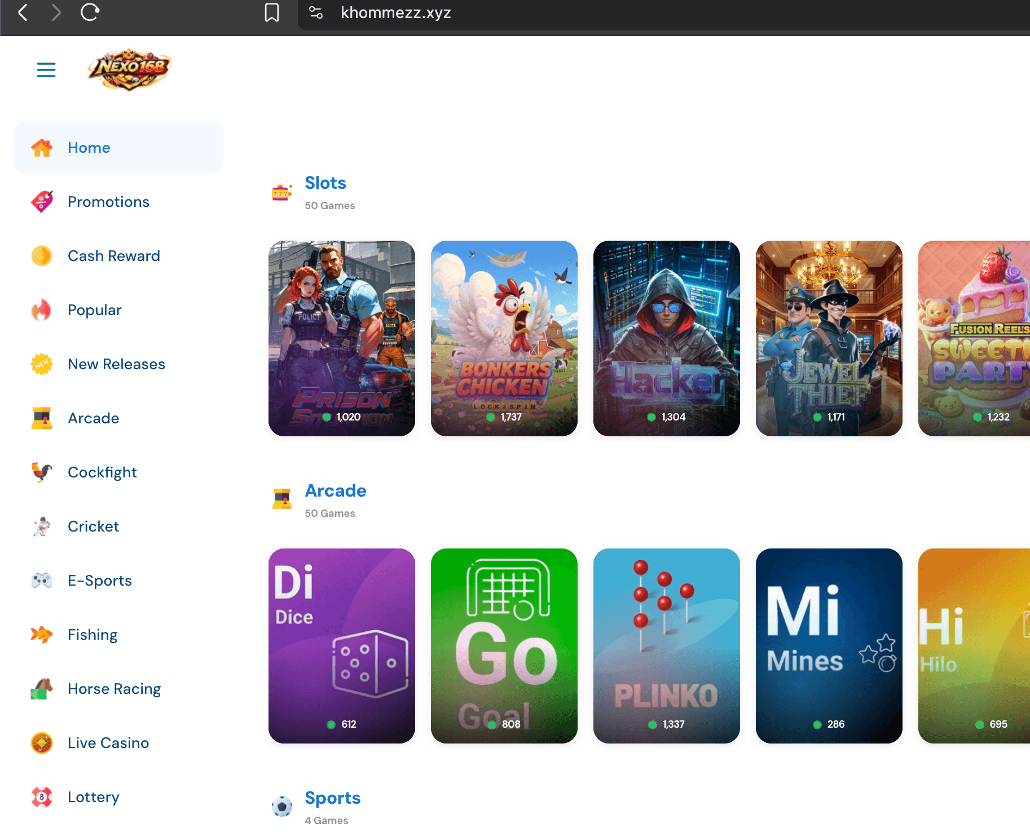Open the Arcade section heading link
1030x832 pixels.
click(336, 491)
